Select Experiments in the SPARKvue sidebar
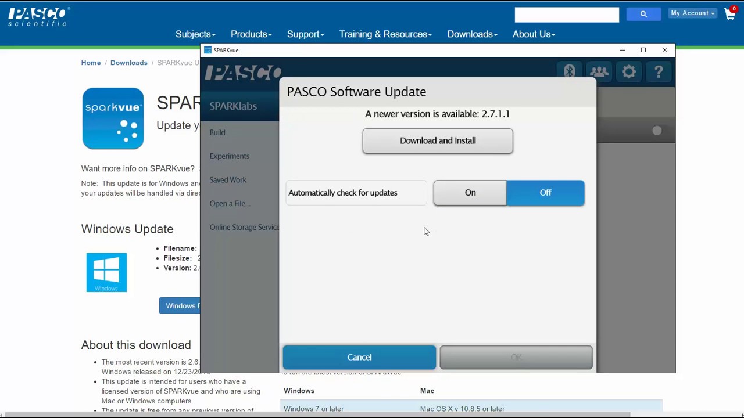This screenshot has width=744, height=418. pos(230,156)
